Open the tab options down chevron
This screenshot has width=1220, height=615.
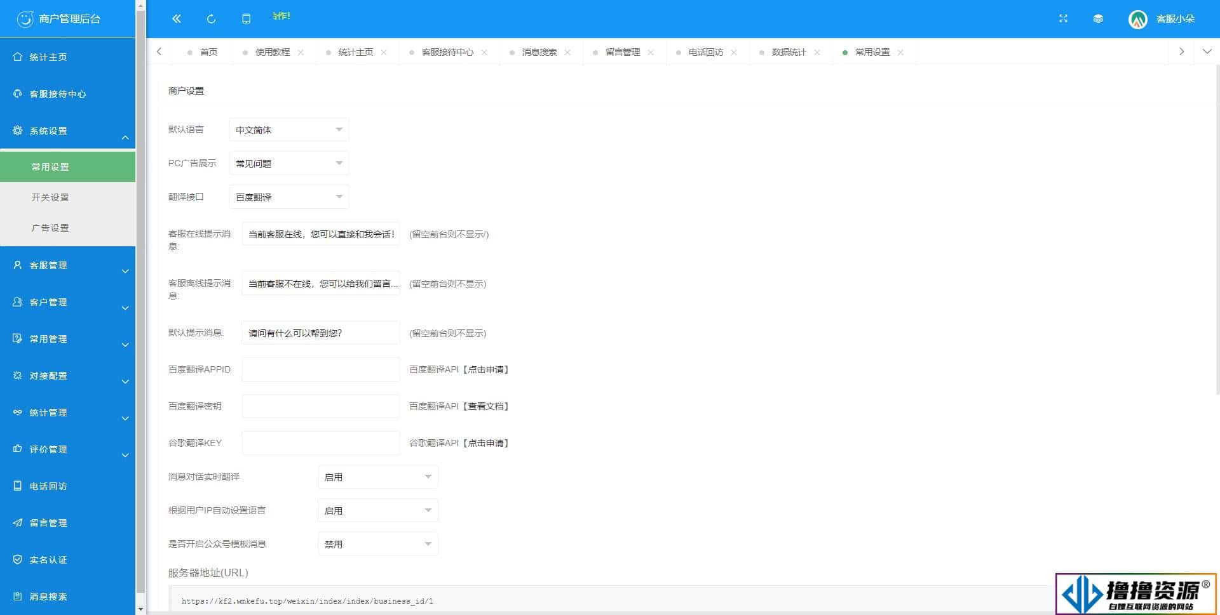(x=1207, y=51)
